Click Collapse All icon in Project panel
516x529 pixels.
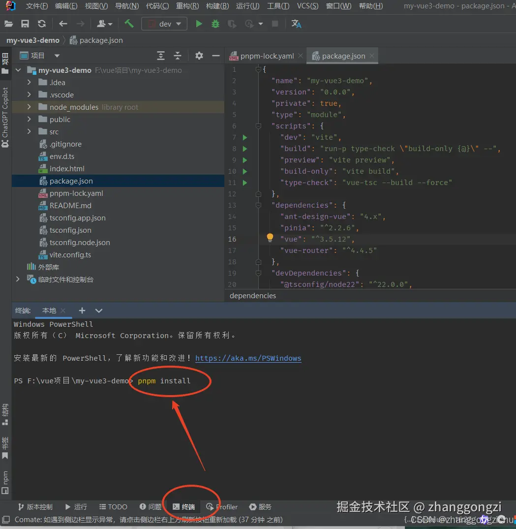pos(178,56)
